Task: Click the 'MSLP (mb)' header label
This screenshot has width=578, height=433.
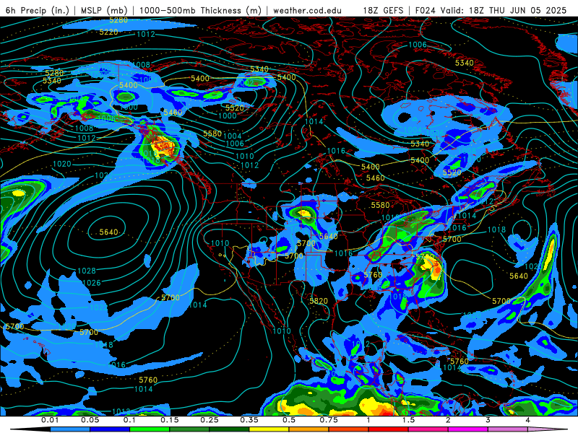Action: pos(104,10)
